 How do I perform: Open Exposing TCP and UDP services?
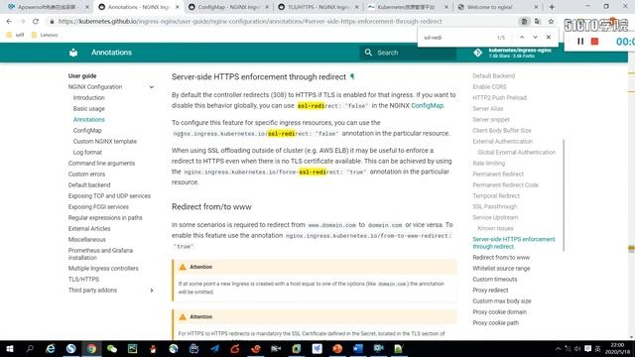coord(109,196)
